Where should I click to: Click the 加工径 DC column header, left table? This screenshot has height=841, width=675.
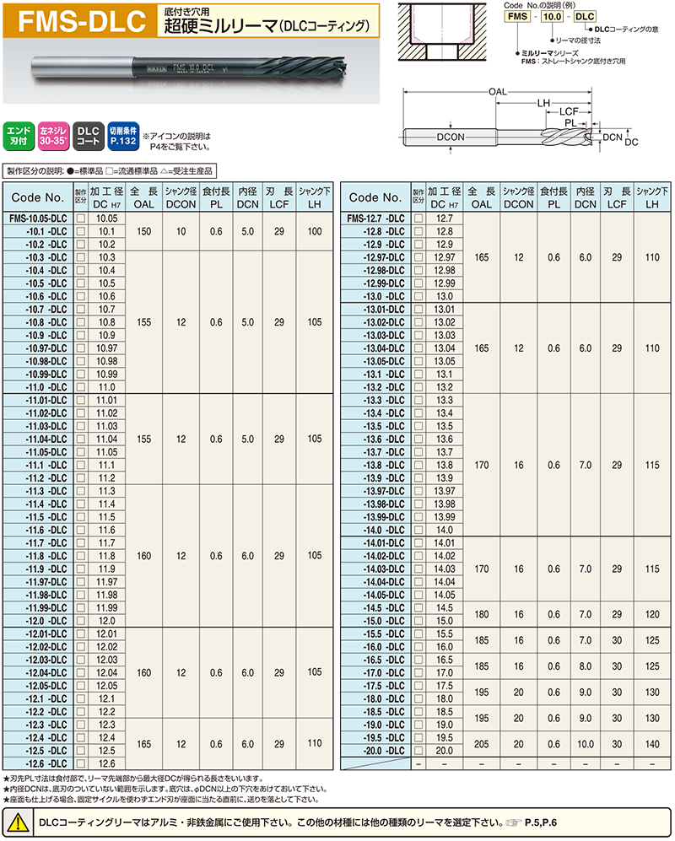pyautogui.click(x=106, y=197)
